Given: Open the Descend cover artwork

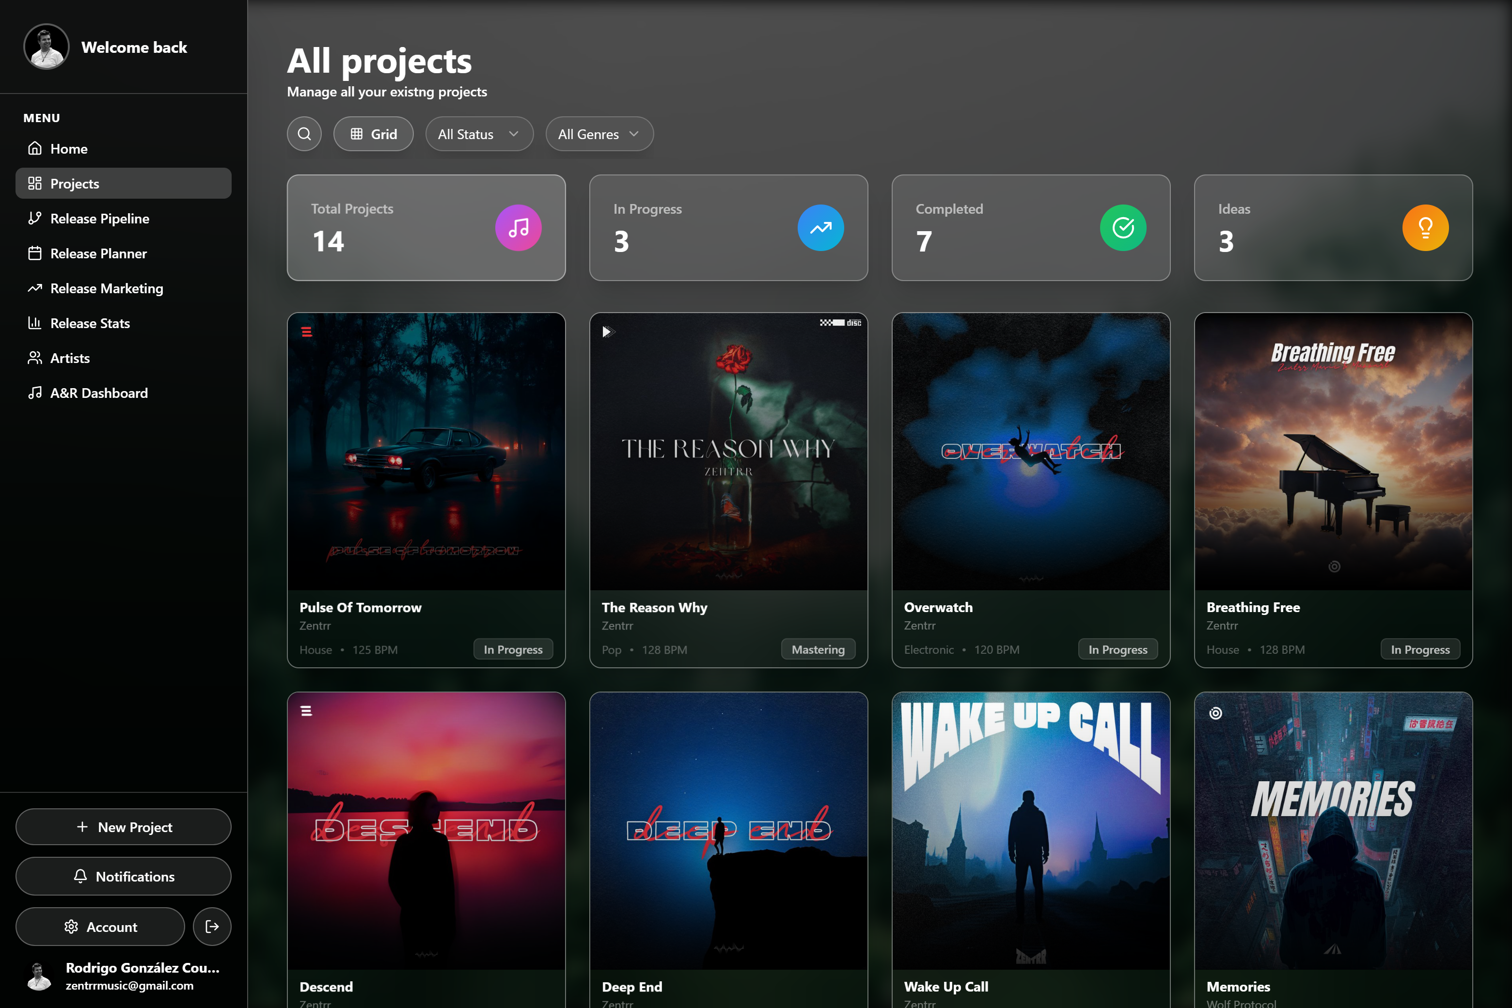Looking at the screenshot, I should (426, 831).
